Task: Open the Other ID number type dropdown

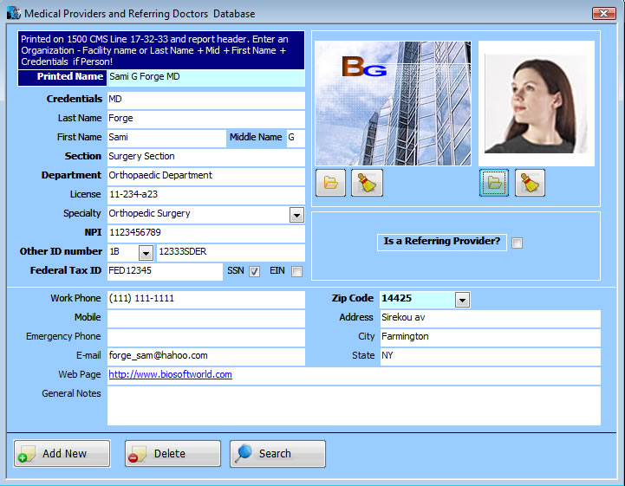Action: click(x=146, y=253)
